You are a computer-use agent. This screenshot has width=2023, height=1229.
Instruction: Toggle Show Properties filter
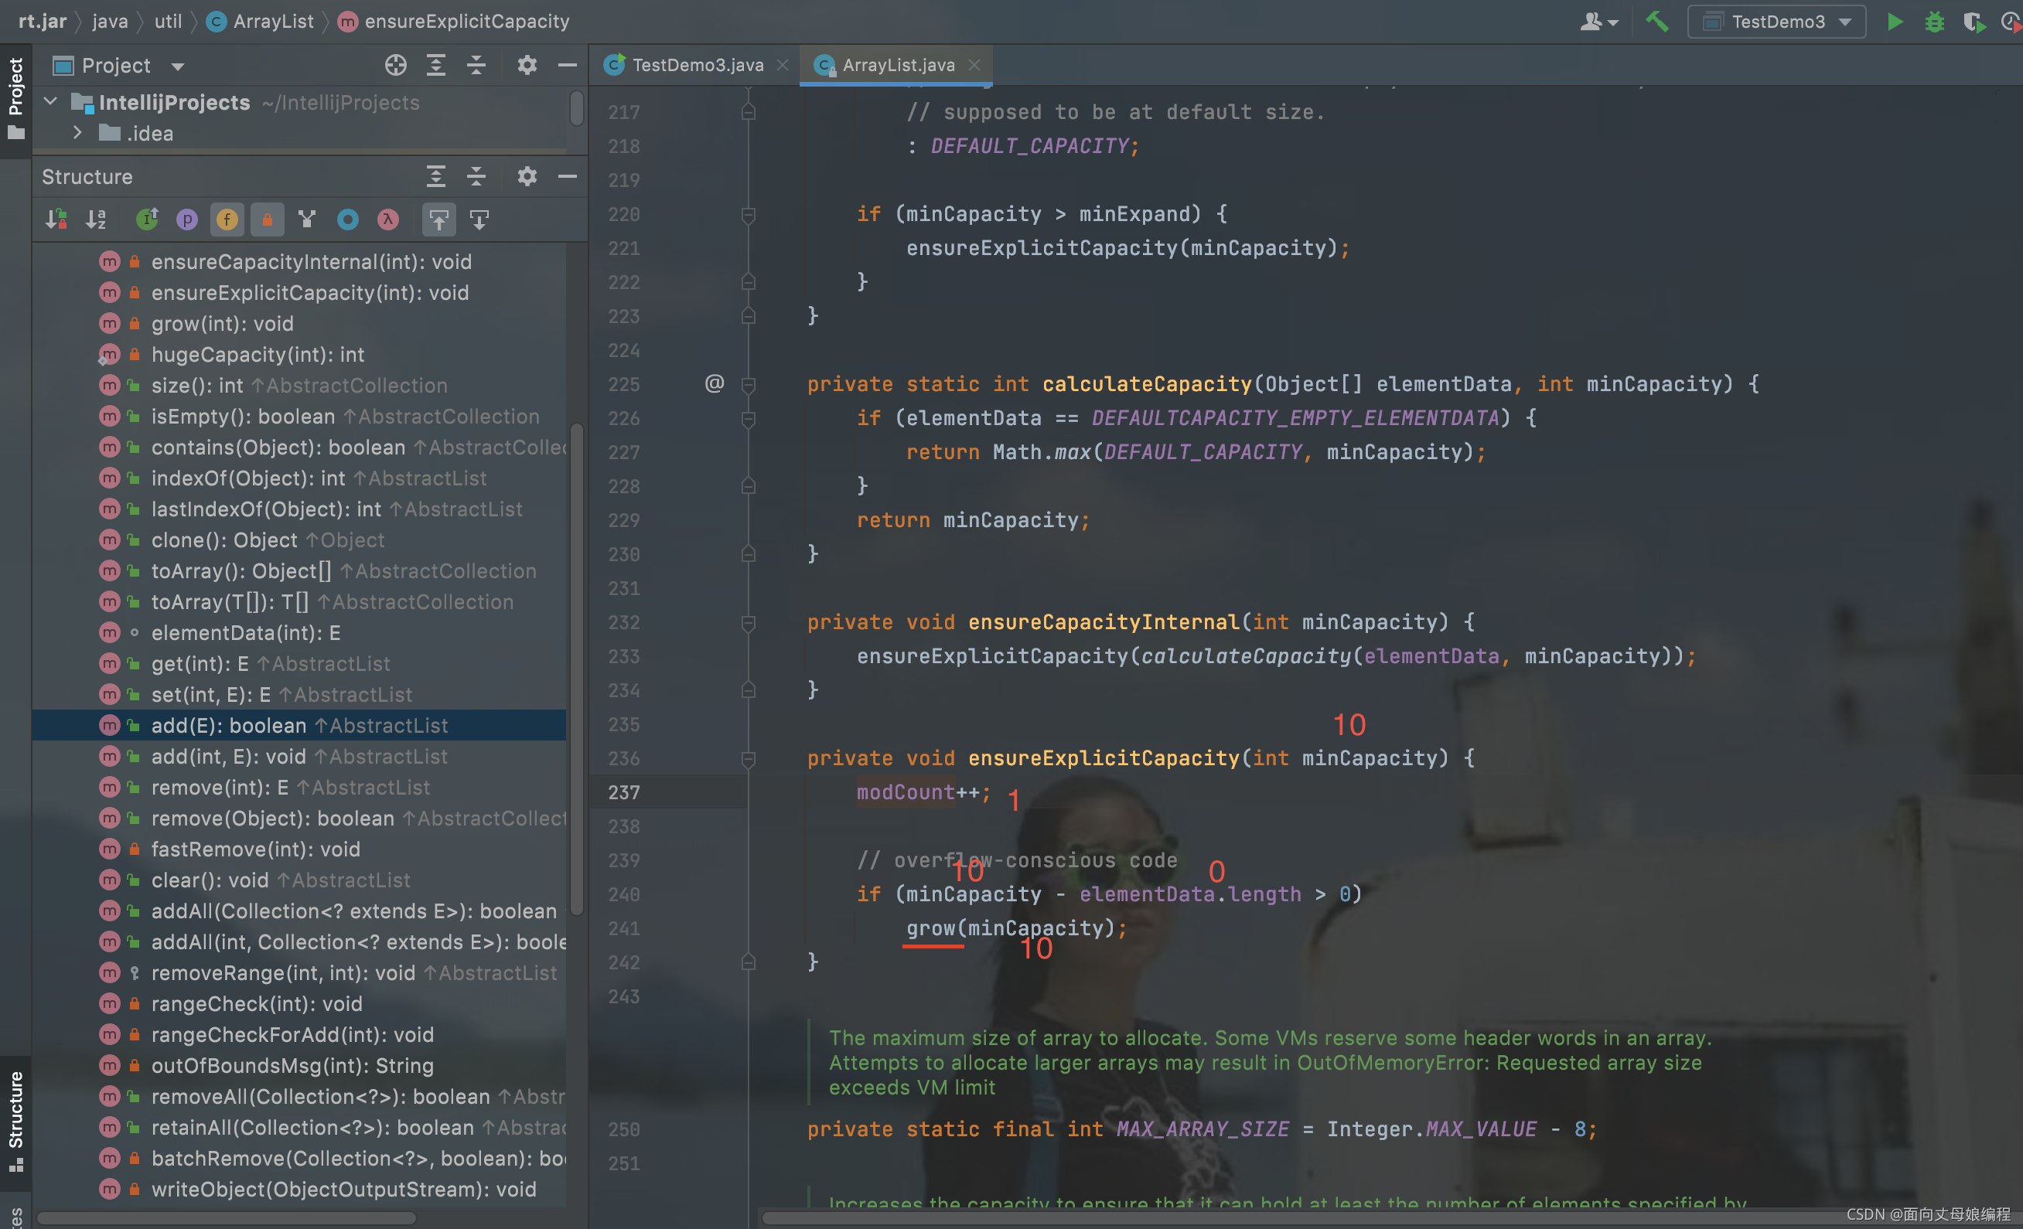coord(187,219)
